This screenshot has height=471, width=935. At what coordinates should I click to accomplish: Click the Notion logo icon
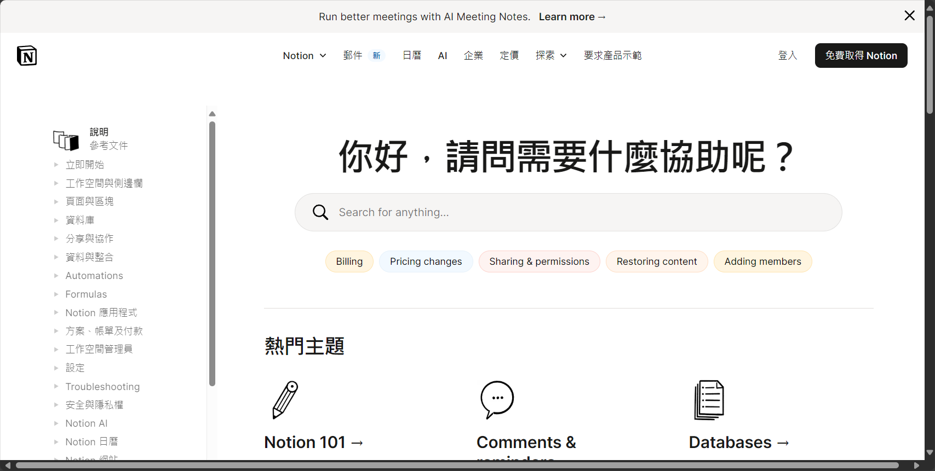(27, 55)
